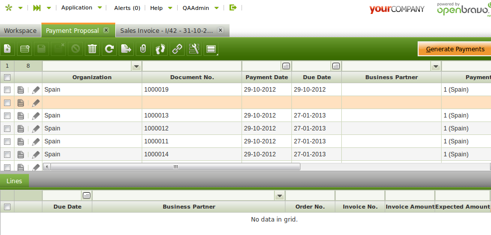Viewport: 491px width, 235px height.
Task: Open form view for document 1000013
Action: pyautogui.click(x=20, y=116)
